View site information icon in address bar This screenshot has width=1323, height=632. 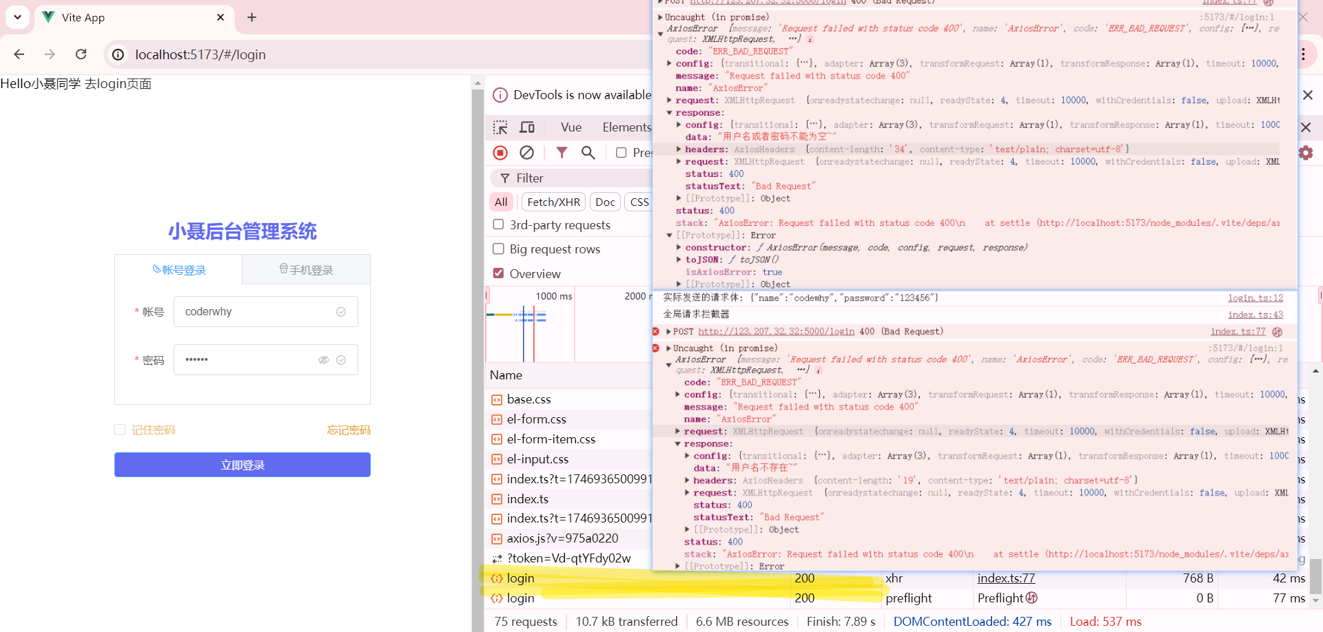pyautogui.click(x=119, y=54)
